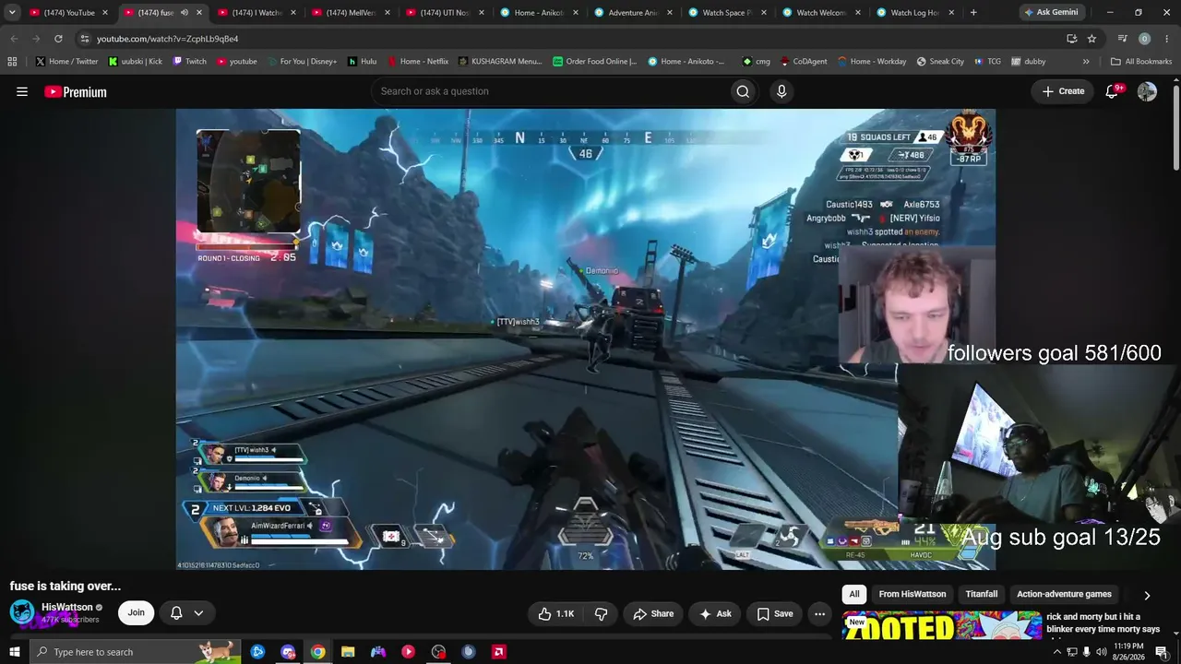The height and width of the screenshot is (664, 1181).
Task: Select the All filter chip
Action: pyautogui.click(x=854, y=595)
